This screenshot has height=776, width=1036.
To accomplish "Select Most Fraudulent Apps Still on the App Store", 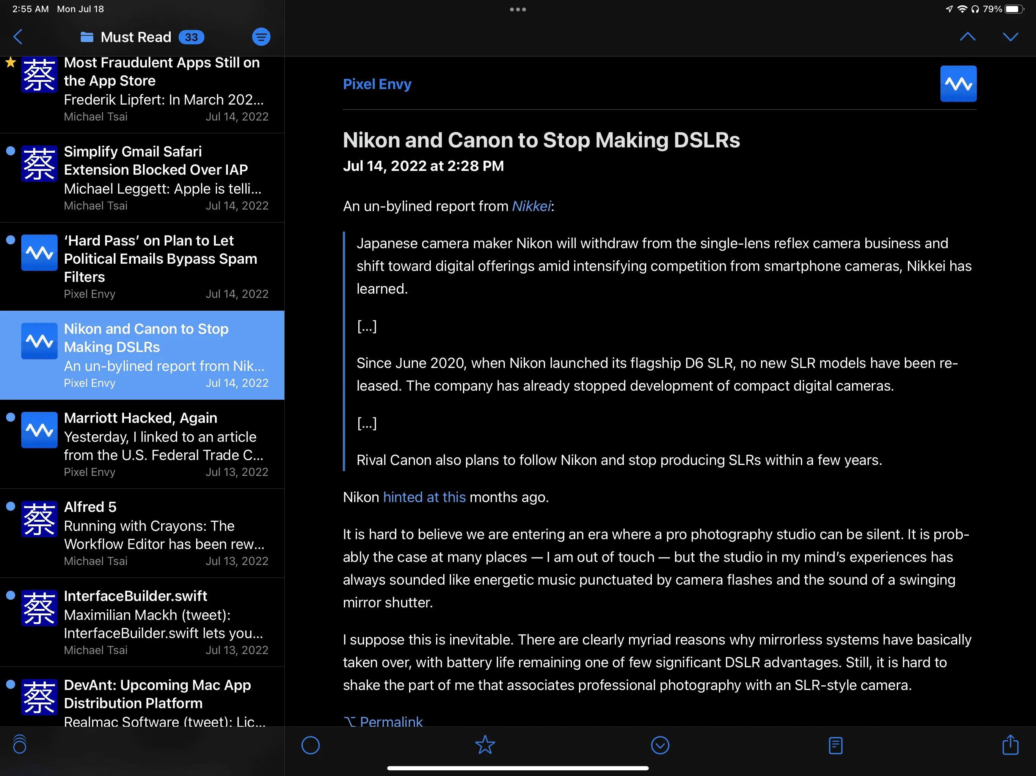I will (142, 95).
